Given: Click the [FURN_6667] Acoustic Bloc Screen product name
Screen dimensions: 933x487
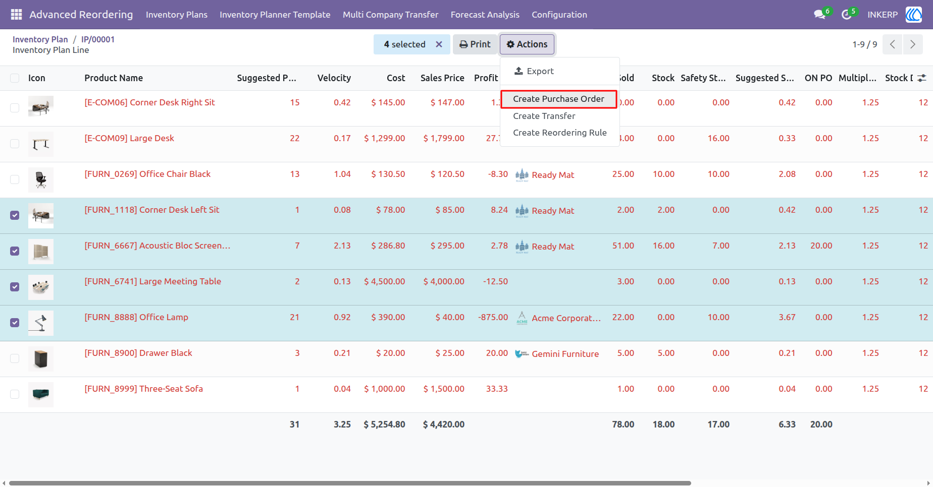Looking at the screenshot, I should pyautogui.click(x=158, y=246).
